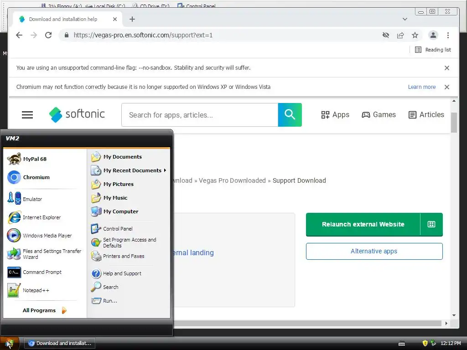Click the page vertical scrollbar thumb
This screenshot has width=467, height=350.
[454, 122]
